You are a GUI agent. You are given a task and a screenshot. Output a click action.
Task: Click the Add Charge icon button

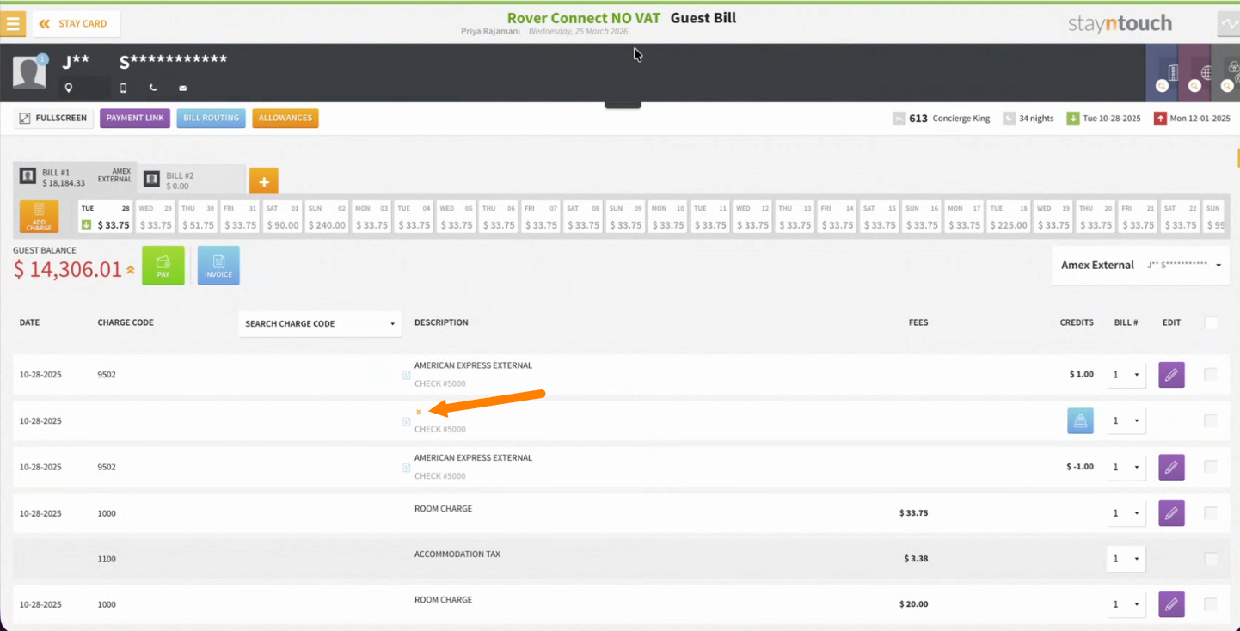(39, 217)
